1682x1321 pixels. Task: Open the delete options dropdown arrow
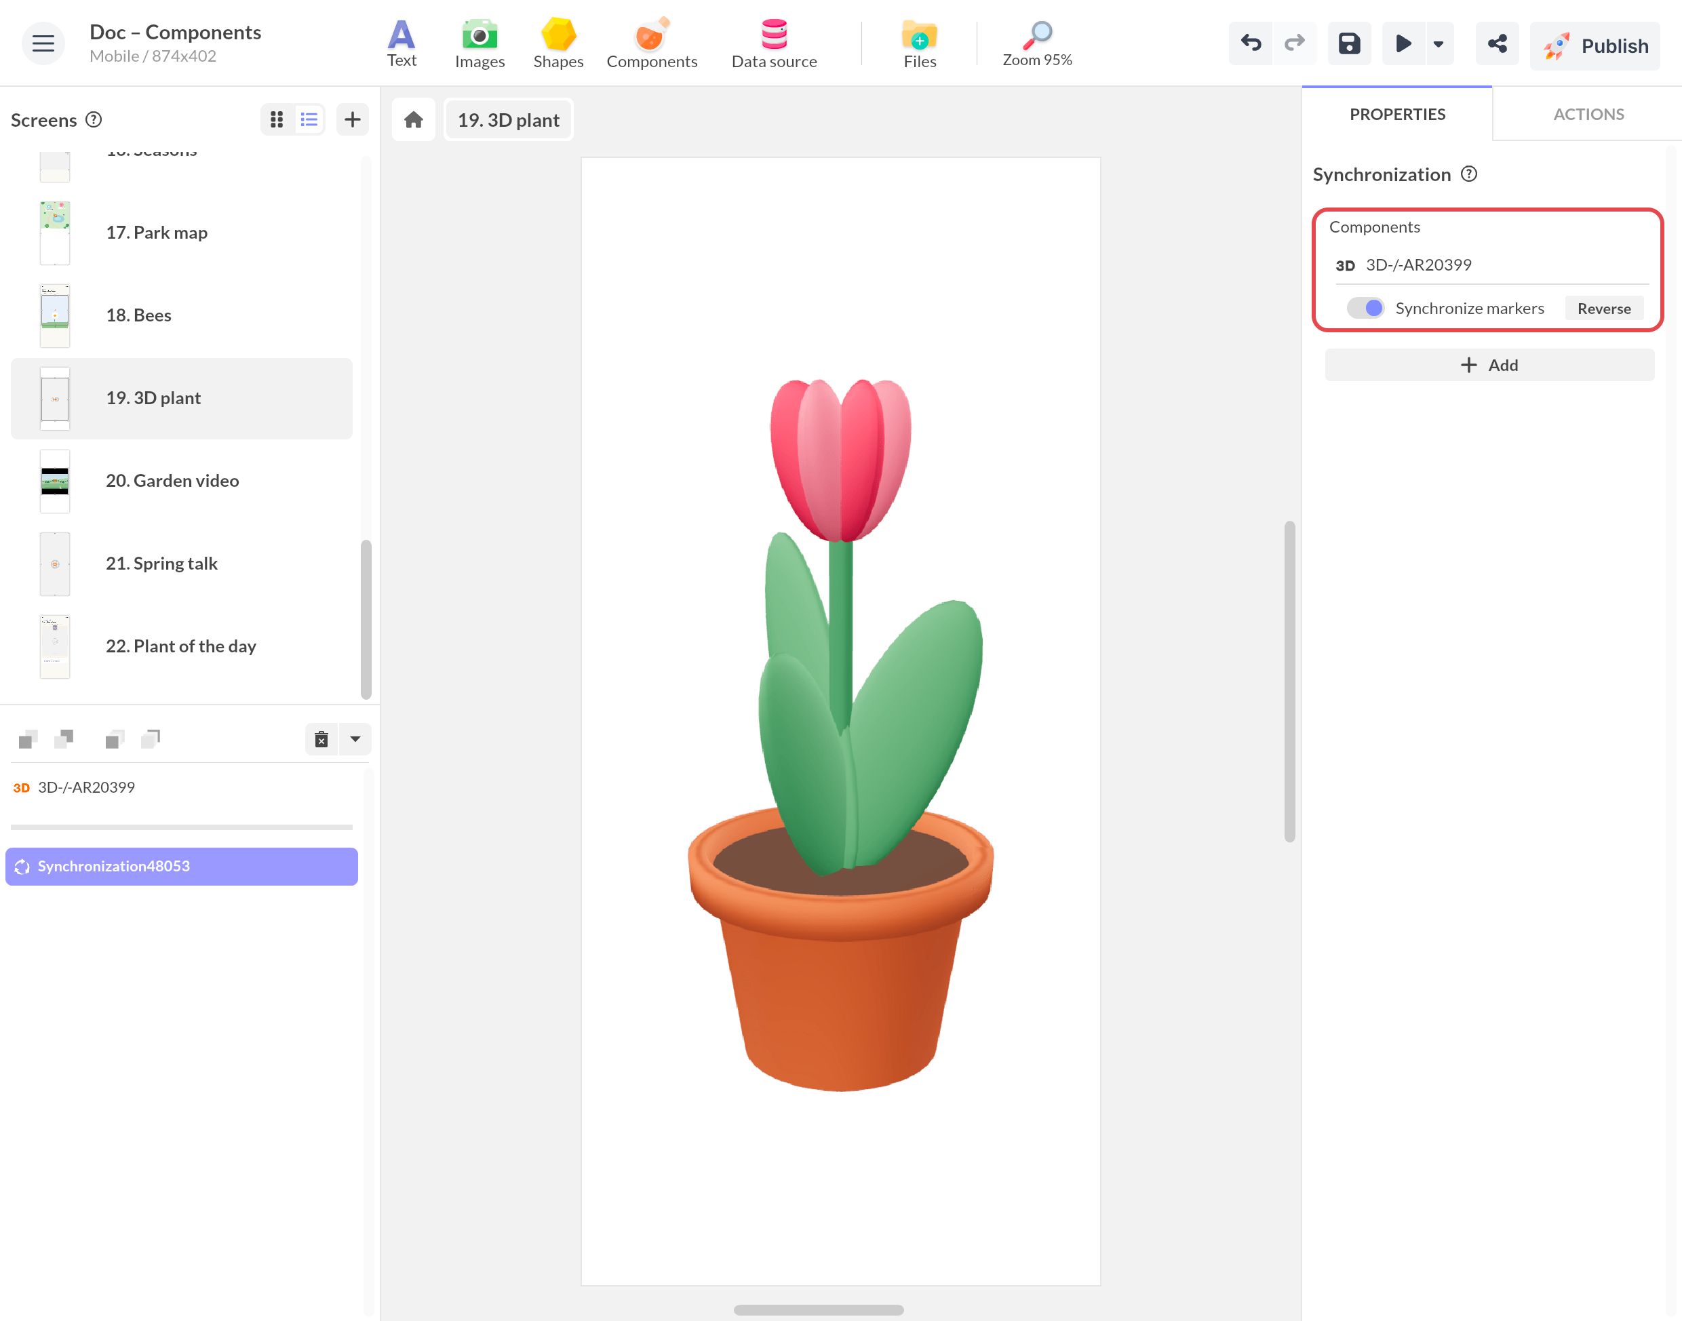tap(356, 739)
